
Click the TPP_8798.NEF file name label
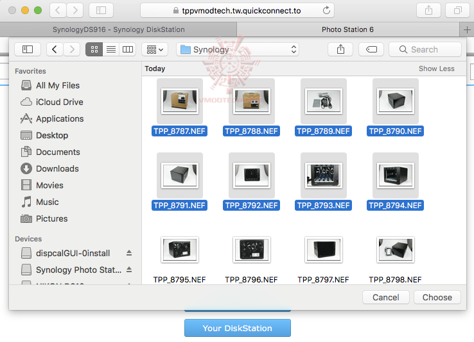[x=396, y=280]
